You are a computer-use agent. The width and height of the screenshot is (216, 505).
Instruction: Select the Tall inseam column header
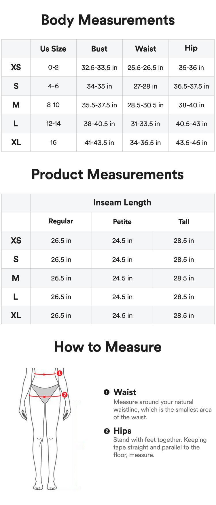click(x=184, y=222)
